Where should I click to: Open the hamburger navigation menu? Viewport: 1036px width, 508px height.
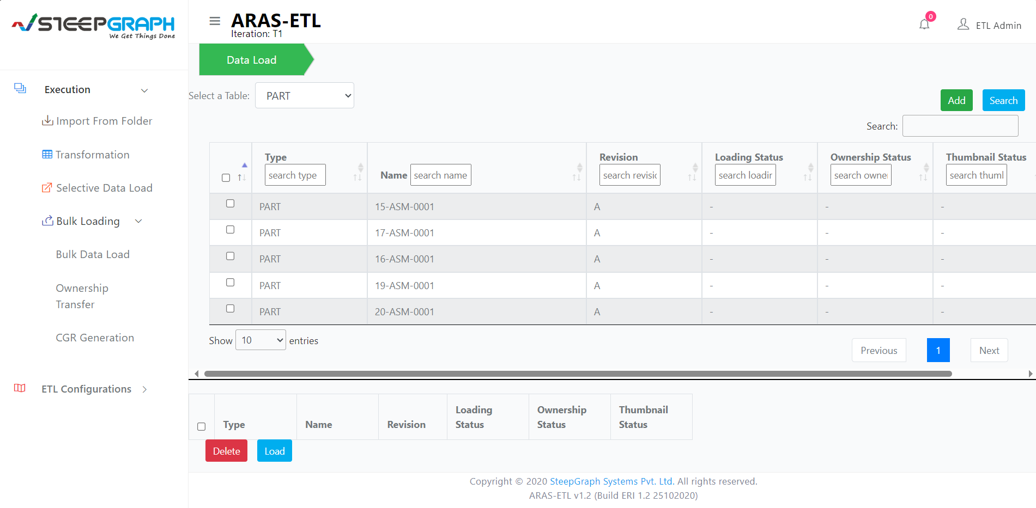coord(215,21)
